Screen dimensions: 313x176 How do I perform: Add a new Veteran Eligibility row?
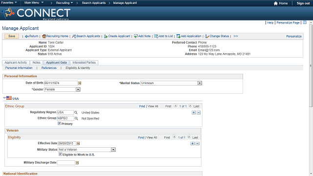click(192, 143)
